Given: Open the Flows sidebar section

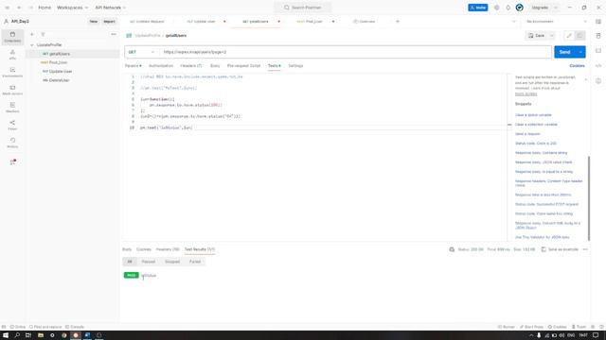Looking at the screenshot, I should point(12,125).
